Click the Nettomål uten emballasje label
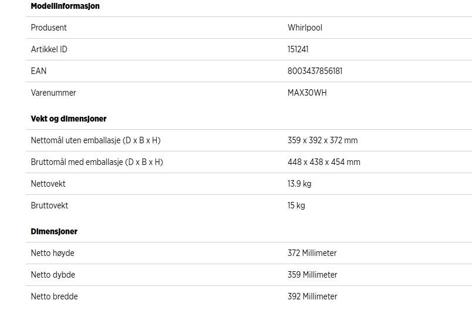472x317 pixels. point(96,140)
